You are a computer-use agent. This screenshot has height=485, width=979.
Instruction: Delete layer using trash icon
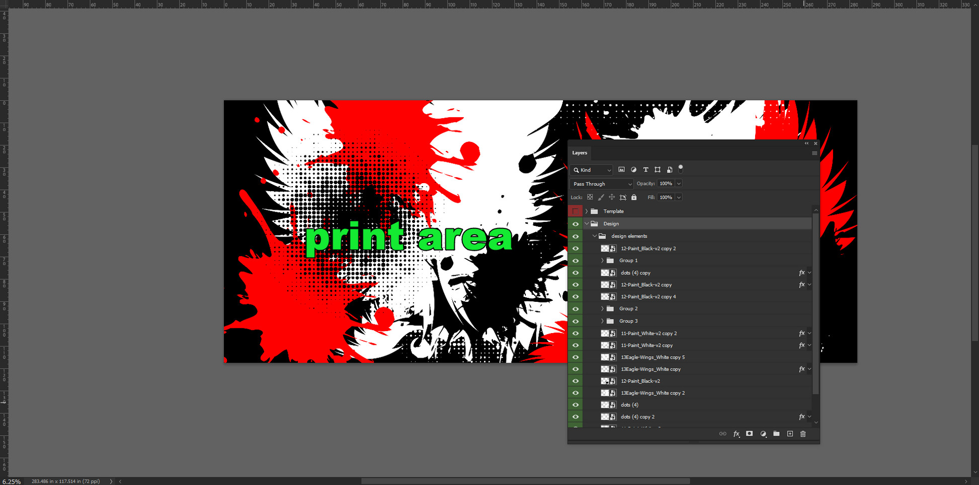[803, 434]
